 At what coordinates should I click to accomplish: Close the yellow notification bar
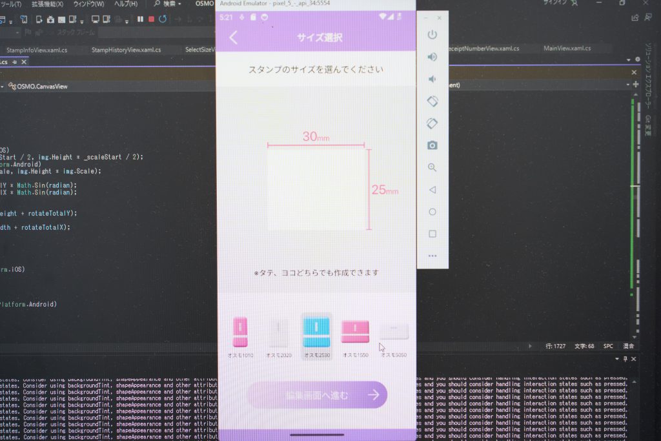click(634, 72)
